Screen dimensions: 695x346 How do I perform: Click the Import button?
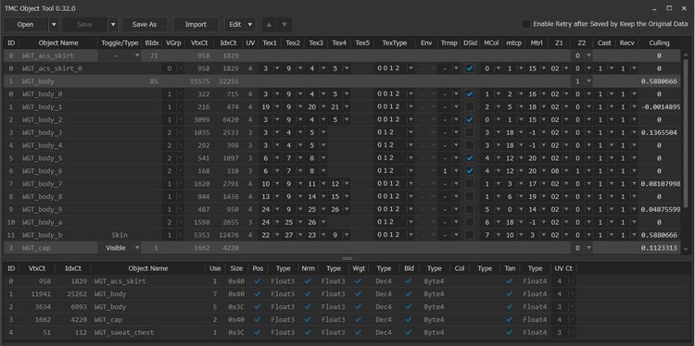tap(196, 25)
